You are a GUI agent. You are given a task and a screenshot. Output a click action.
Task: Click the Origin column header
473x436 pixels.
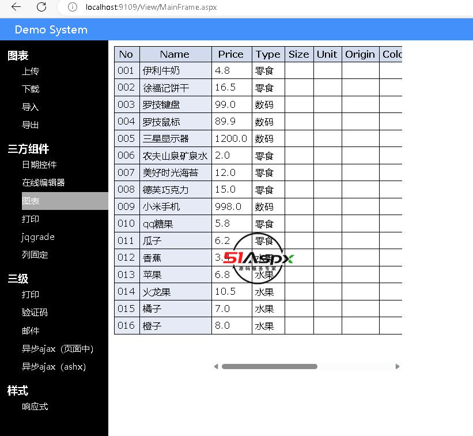[360, 54]
